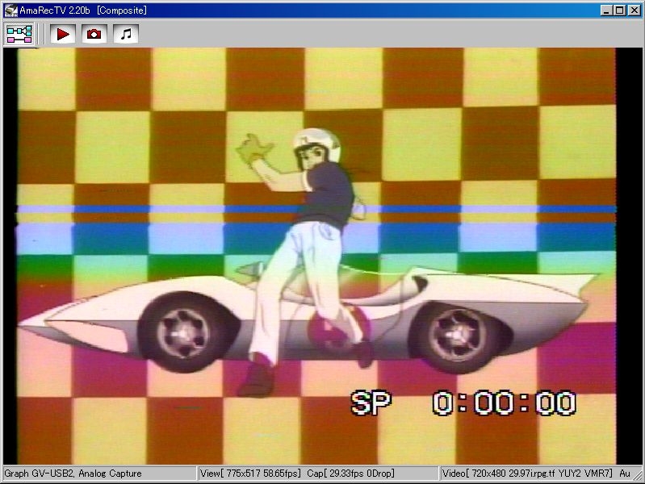The width and height of the screenshot is (645, 484).
Task: Maximize the AmaRecTV window
Action: pos(619,10)
